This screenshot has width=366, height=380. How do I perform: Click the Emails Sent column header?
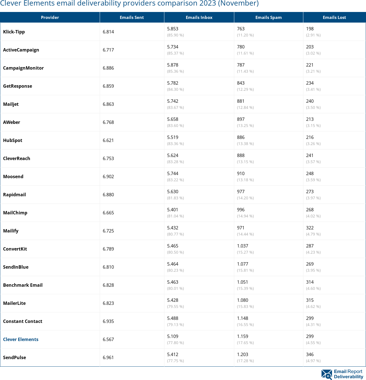[x=132, y=17]
